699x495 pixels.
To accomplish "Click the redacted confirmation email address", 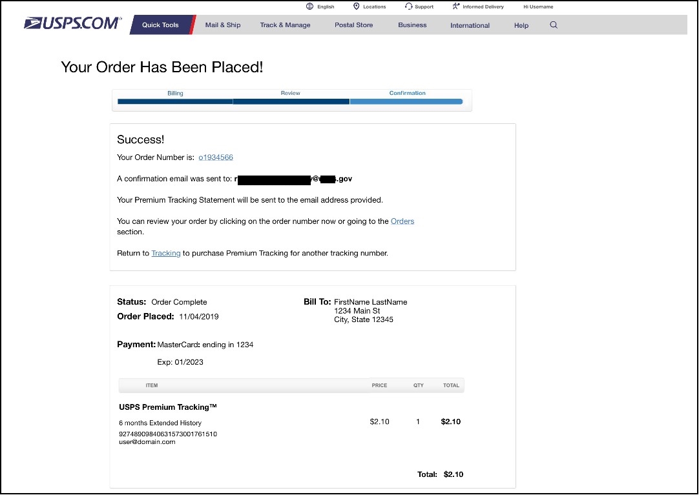I will click(293, 179).
